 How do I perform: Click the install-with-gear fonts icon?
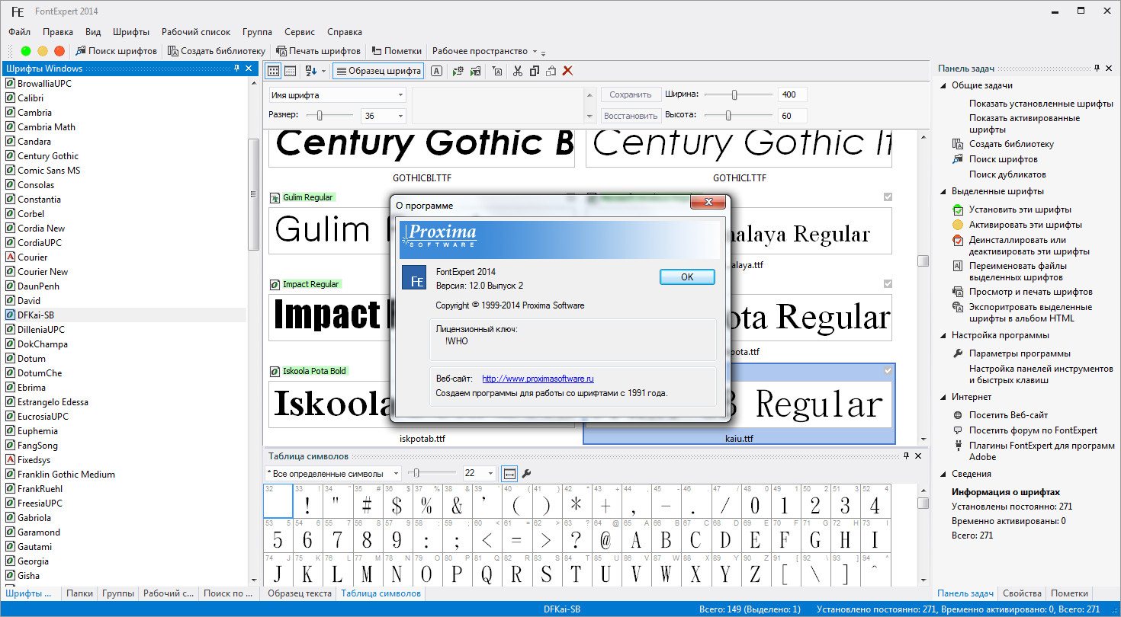[458, 71]
